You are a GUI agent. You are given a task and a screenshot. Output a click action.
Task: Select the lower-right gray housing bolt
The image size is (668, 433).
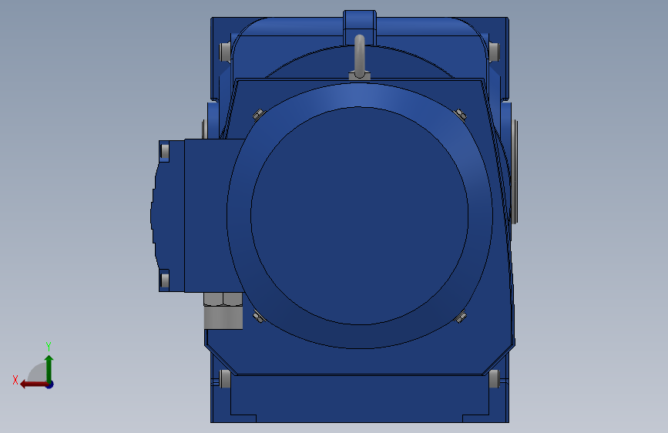(494, 378)
